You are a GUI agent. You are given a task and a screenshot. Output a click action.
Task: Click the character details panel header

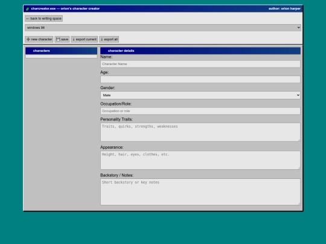click(x=200, y=51)
